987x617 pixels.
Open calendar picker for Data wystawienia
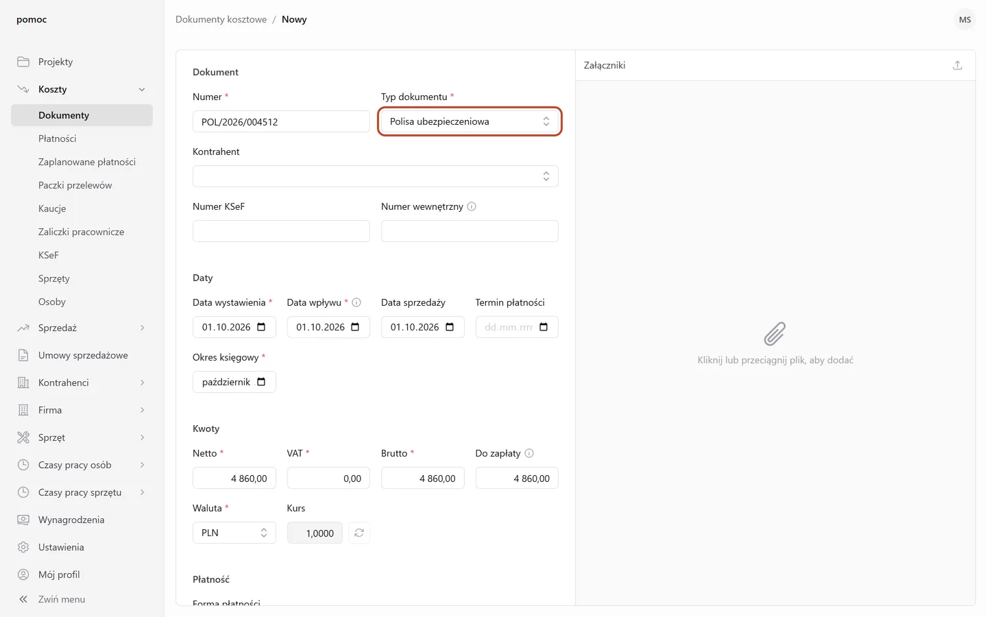point(261,327)
